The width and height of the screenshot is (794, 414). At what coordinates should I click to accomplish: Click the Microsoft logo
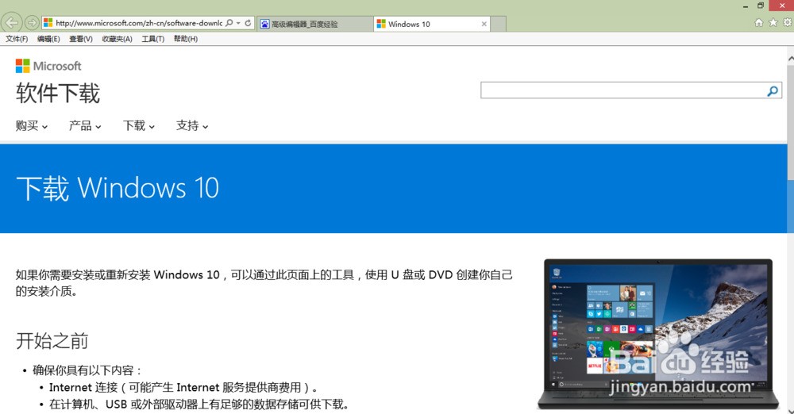pos(48,66)
